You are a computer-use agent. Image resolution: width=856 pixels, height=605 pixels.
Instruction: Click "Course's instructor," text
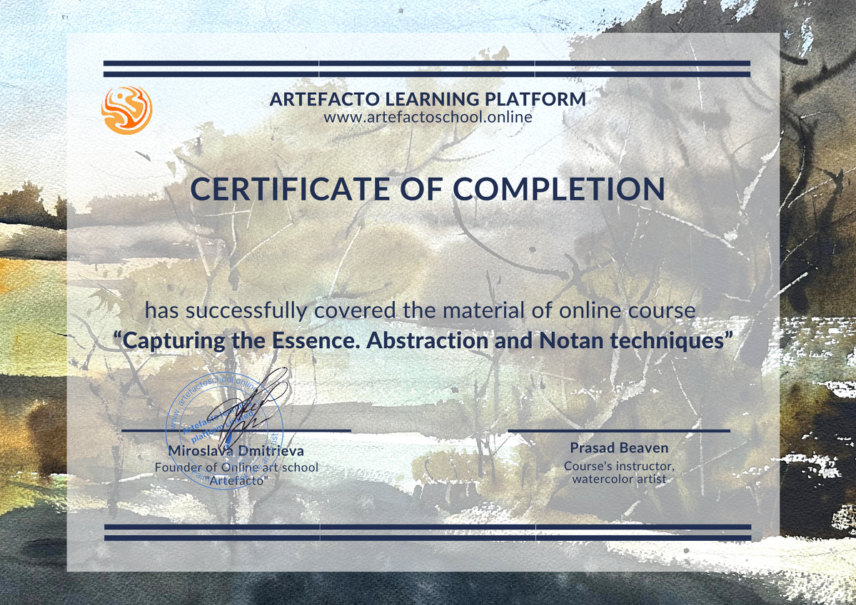(x=619, y=467)
